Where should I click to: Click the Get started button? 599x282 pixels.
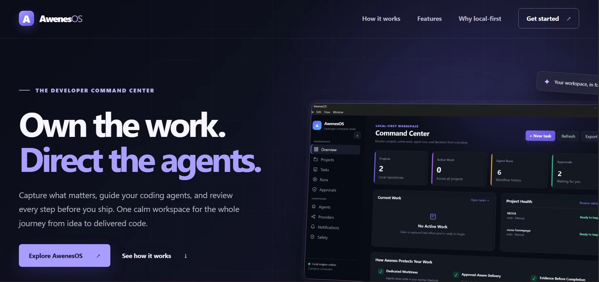pyautogui.click(x=549, y=18)
